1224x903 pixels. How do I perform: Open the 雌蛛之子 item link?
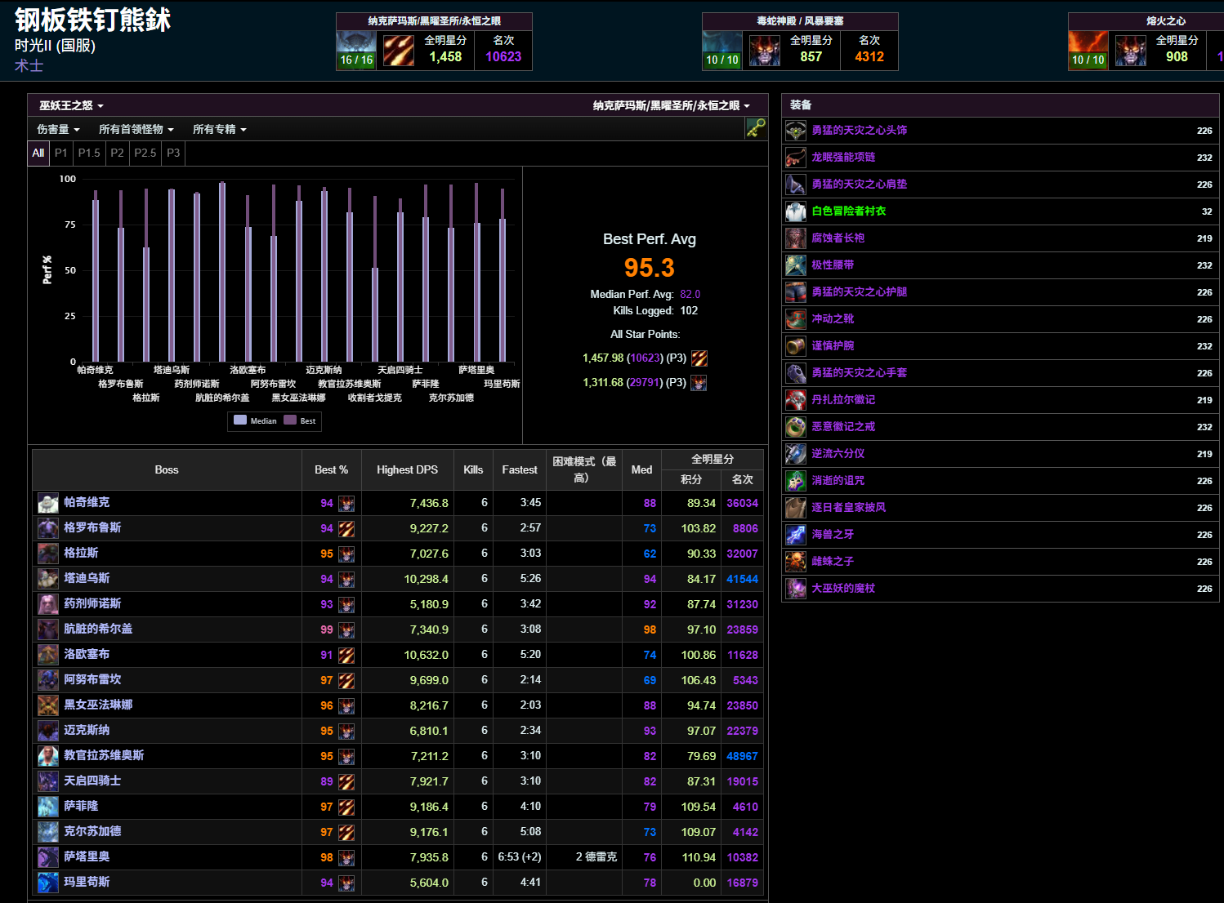tap(833, 561)
